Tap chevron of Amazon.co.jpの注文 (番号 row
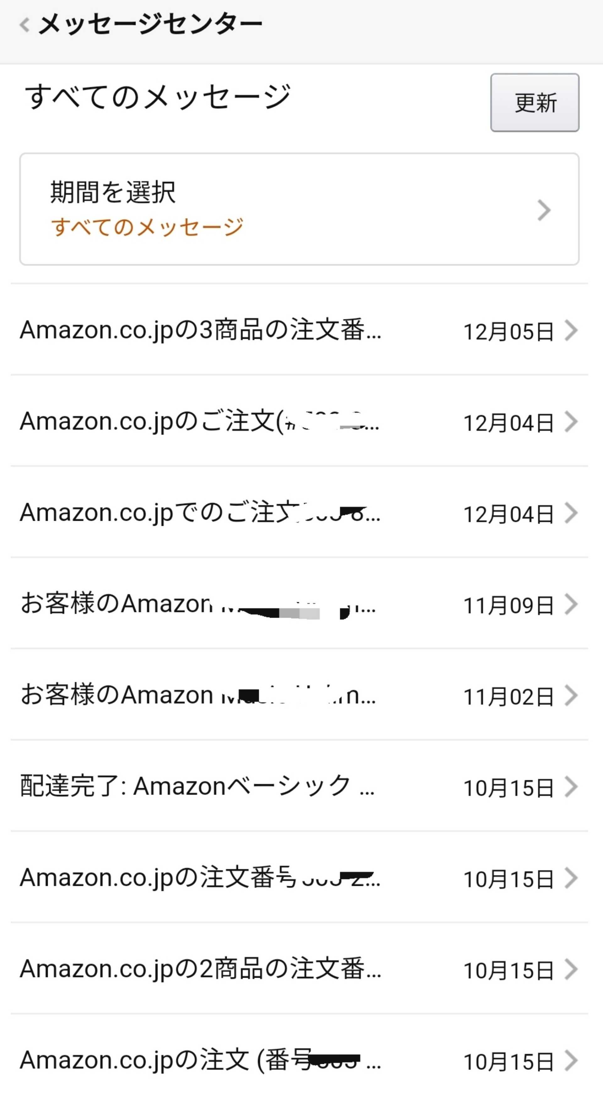Viewport: 603px width, 1101px height. 571,1060
